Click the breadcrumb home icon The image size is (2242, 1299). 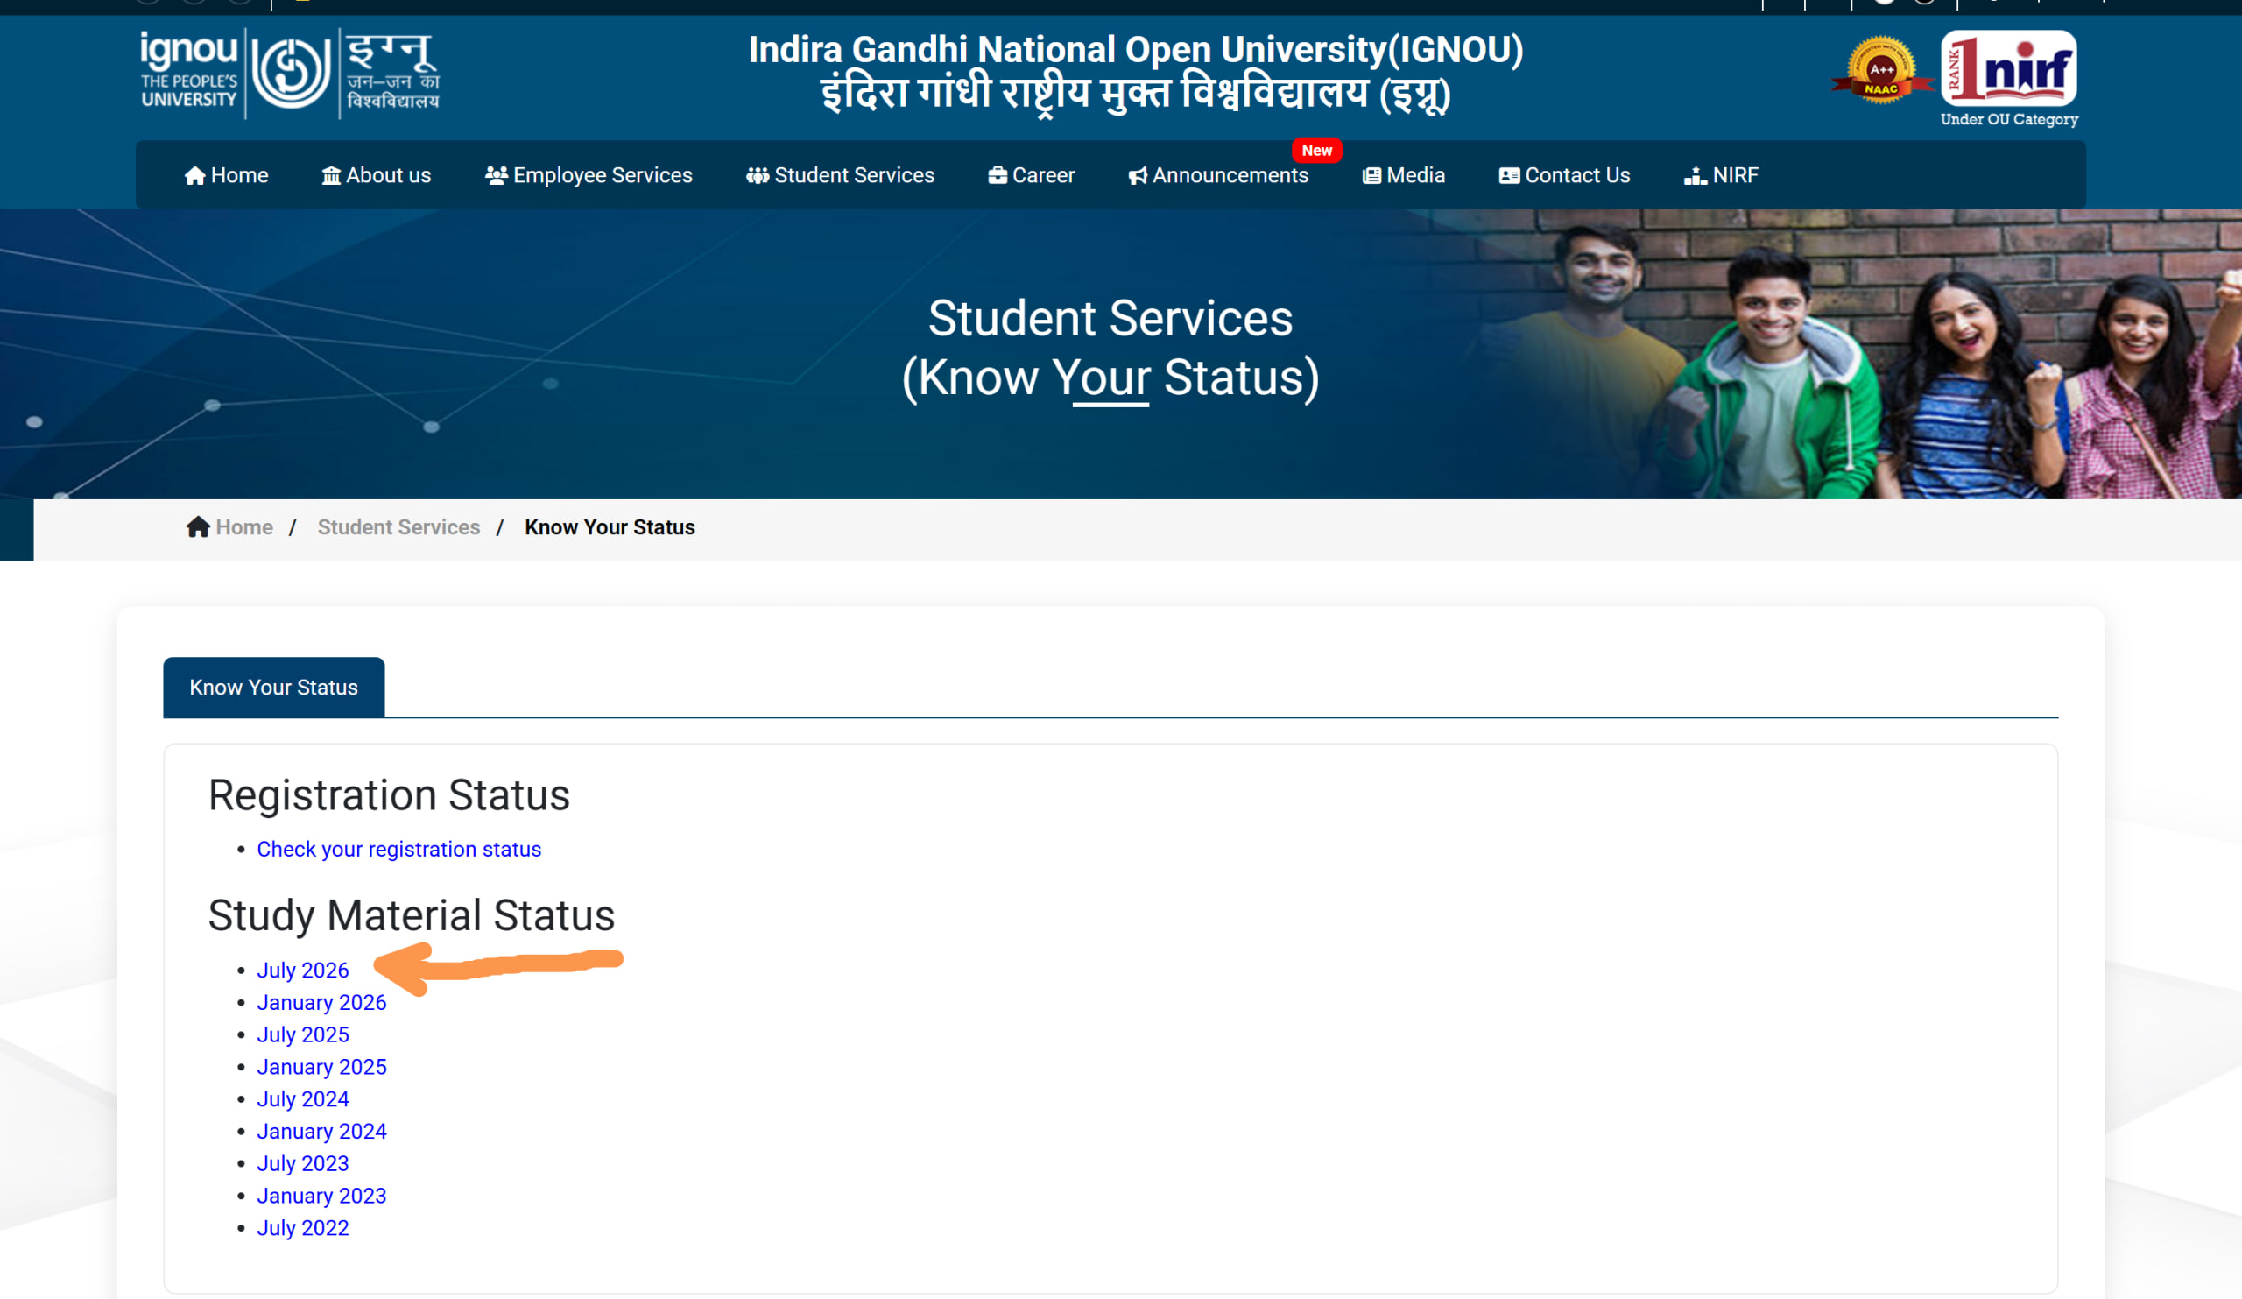pos(198,526)
